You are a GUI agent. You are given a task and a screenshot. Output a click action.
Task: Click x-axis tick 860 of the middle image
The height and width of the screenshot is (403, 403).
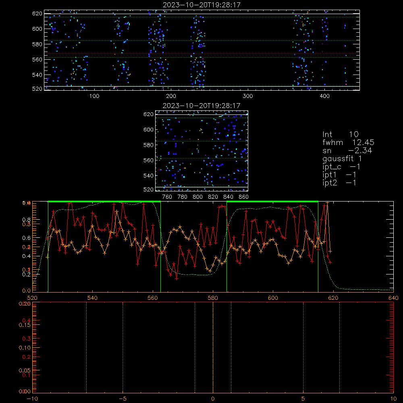point(244,197)
